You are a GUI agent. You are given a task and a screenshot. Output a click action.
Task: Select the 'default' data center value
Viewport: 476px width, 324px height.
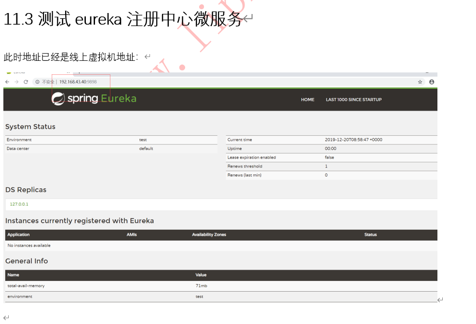pyautogui.click(x=146, y=148)
